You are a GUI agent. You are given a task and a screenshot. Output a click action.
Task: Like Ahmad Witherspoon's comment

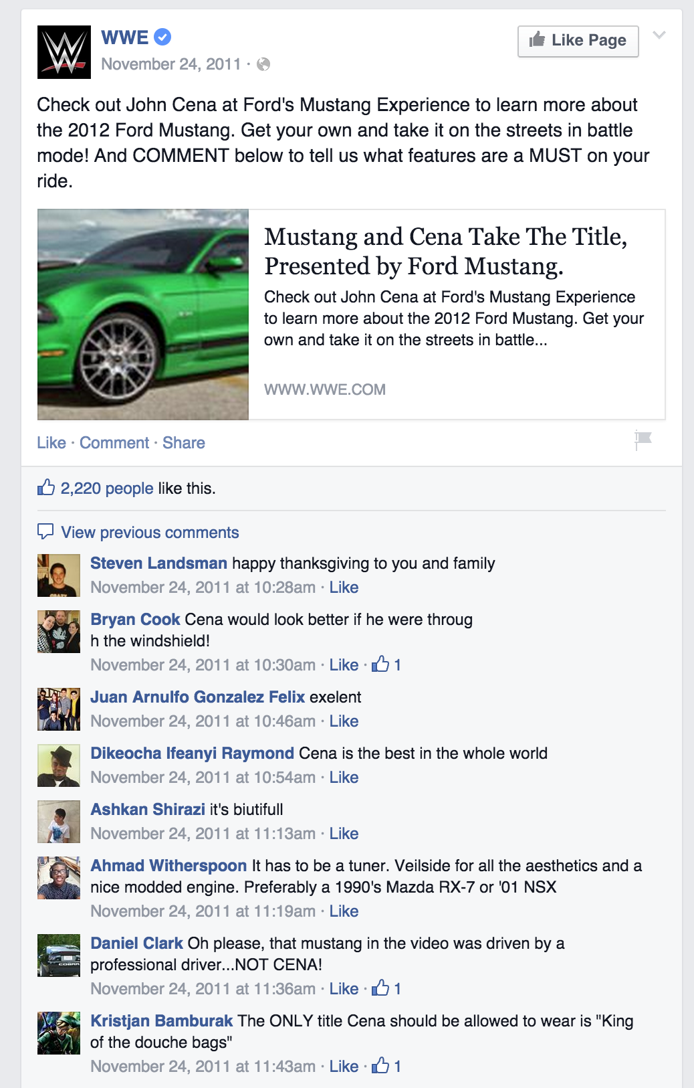344,911
